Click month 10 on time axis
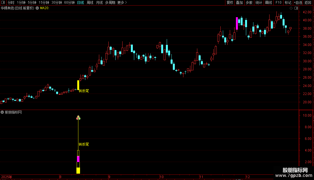 point(162,177)
